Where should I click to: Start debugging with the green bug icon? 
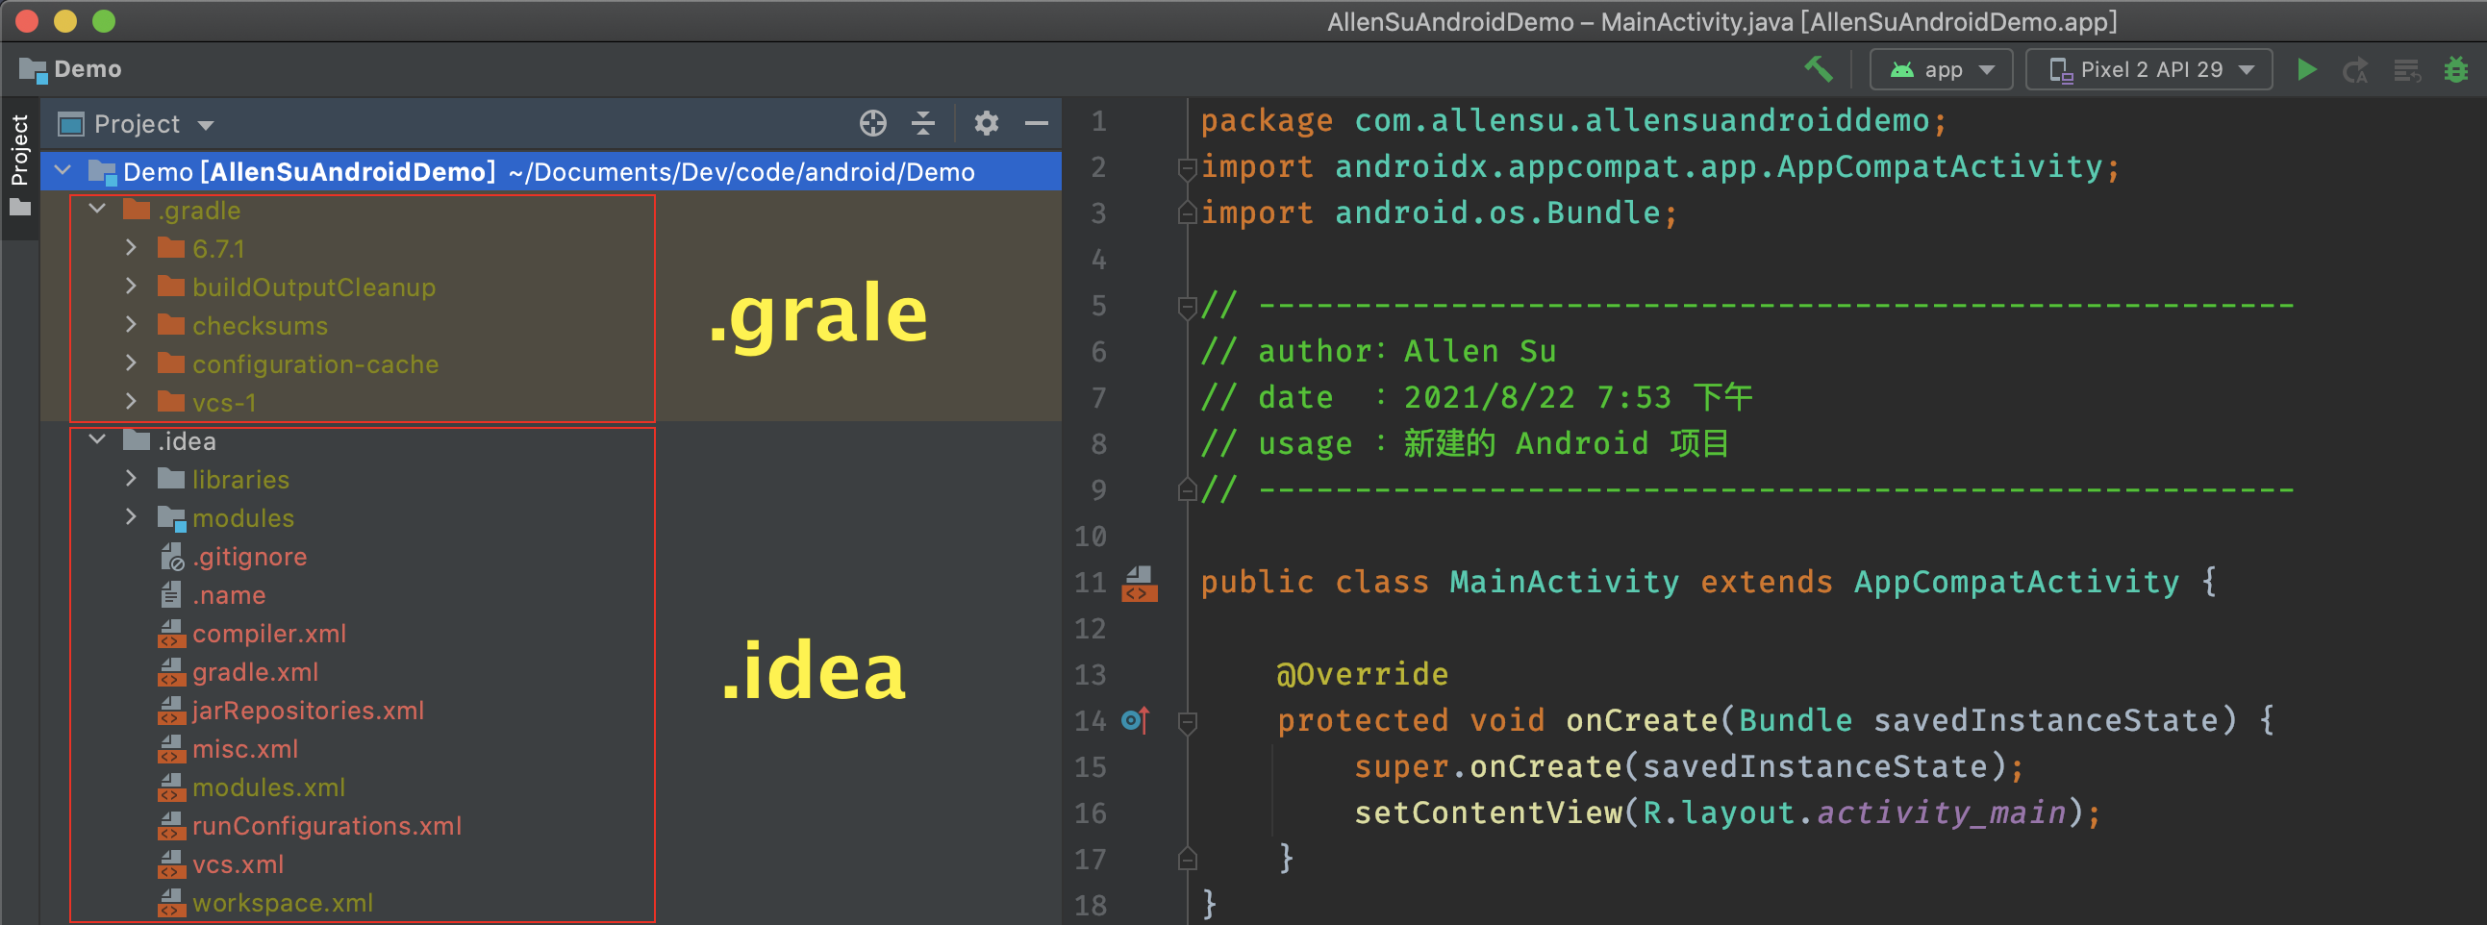[x=2455, y=69]
